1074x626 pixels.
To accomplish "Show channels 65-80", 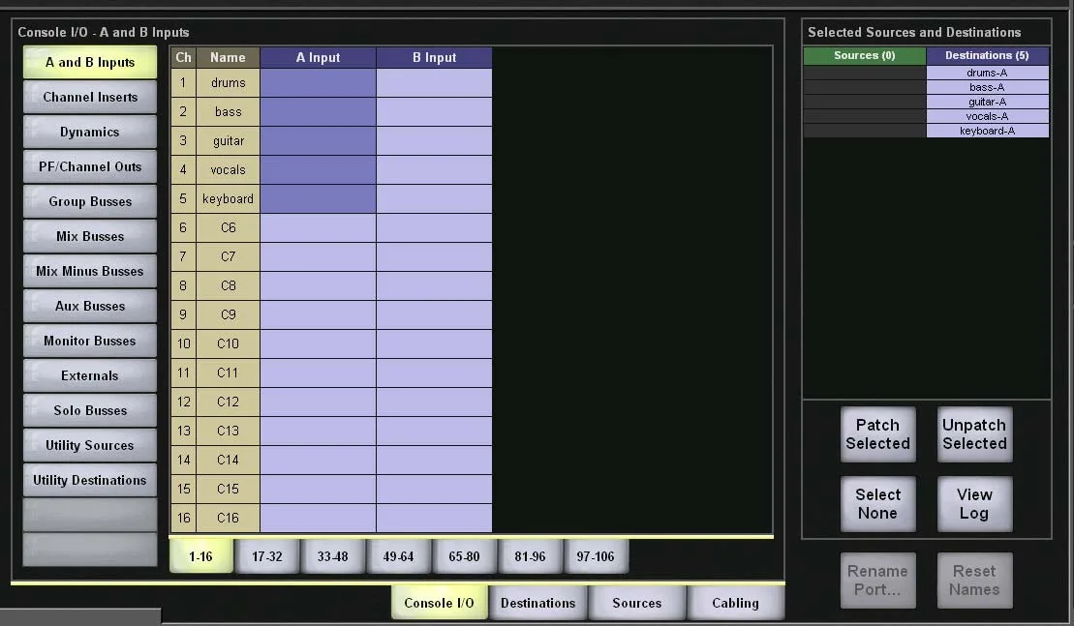I will tap(465, 556).
